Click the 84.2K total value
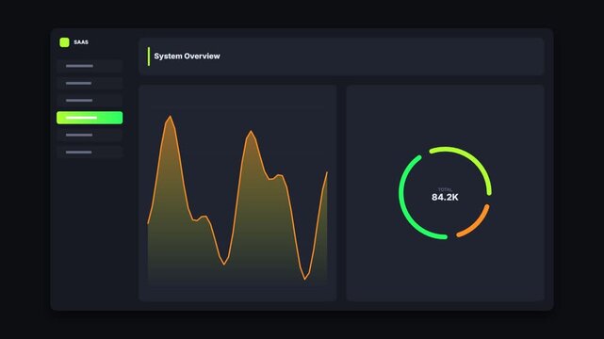Viewport: 604px width, 339px height. pos(445,198)
